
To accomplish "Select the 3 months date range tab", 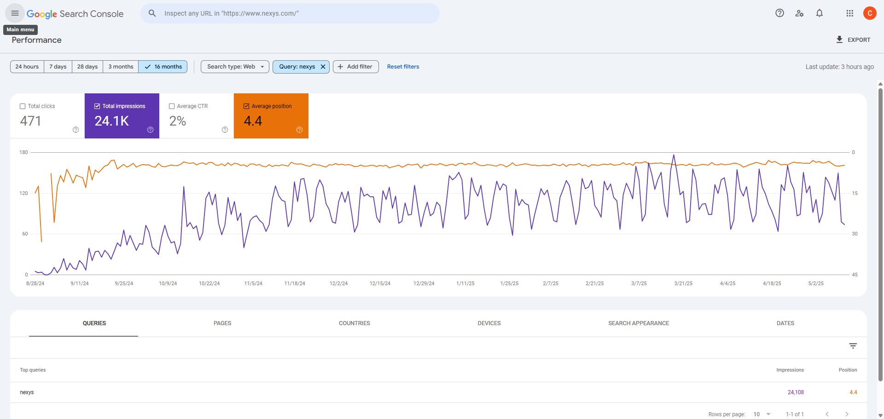I will 120,67.
